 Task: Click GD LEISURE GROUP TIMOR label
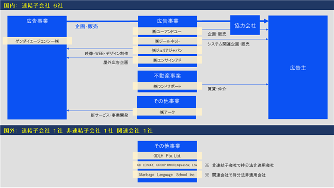[167, 165]
